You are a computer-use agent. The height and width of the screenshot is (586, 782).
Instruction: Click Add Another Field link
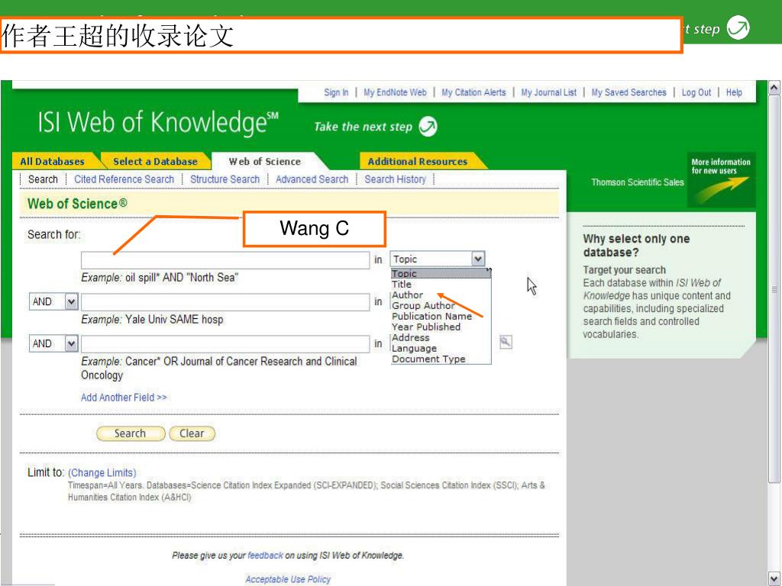124,397
